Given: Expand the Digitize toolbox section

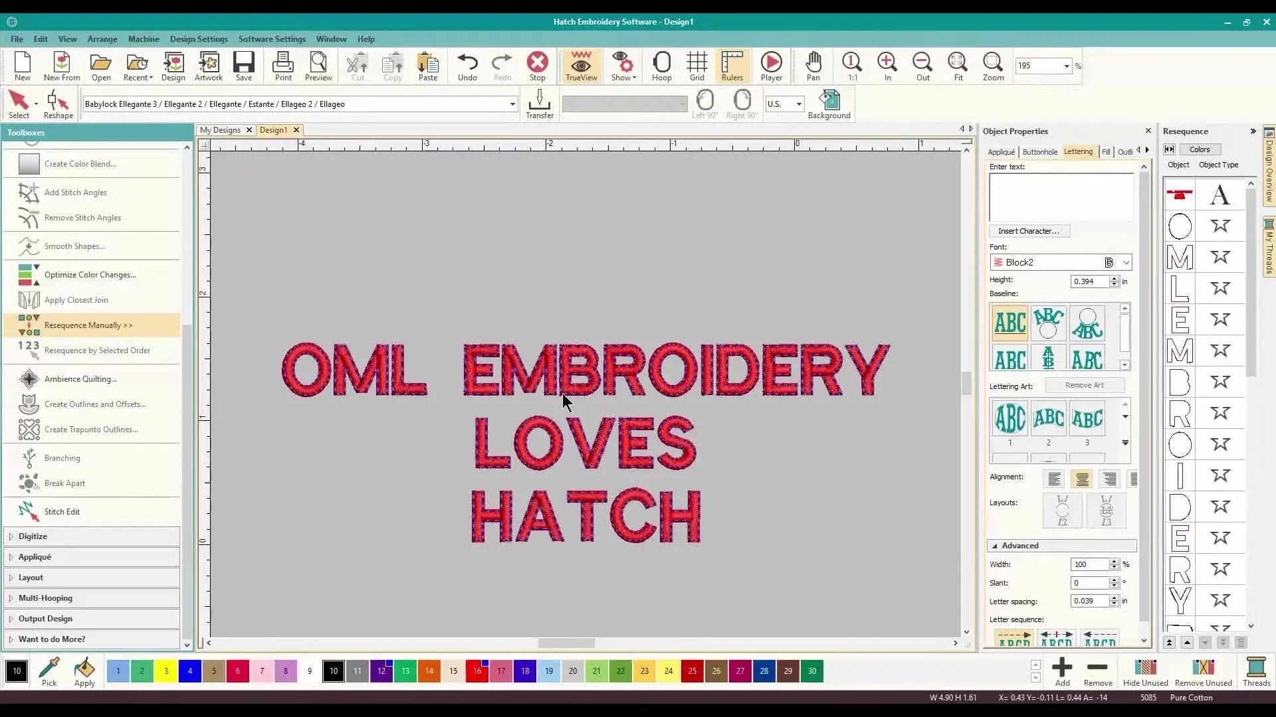Looking at the screenshot, I should click(33, 536).
